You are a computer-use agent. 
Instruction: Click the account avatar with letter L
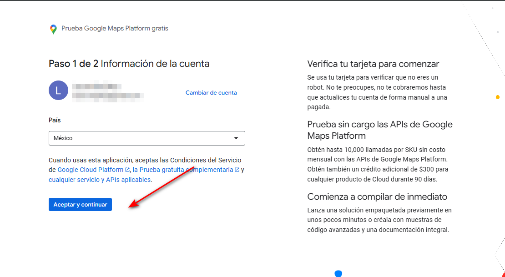(x=58, y=90)
